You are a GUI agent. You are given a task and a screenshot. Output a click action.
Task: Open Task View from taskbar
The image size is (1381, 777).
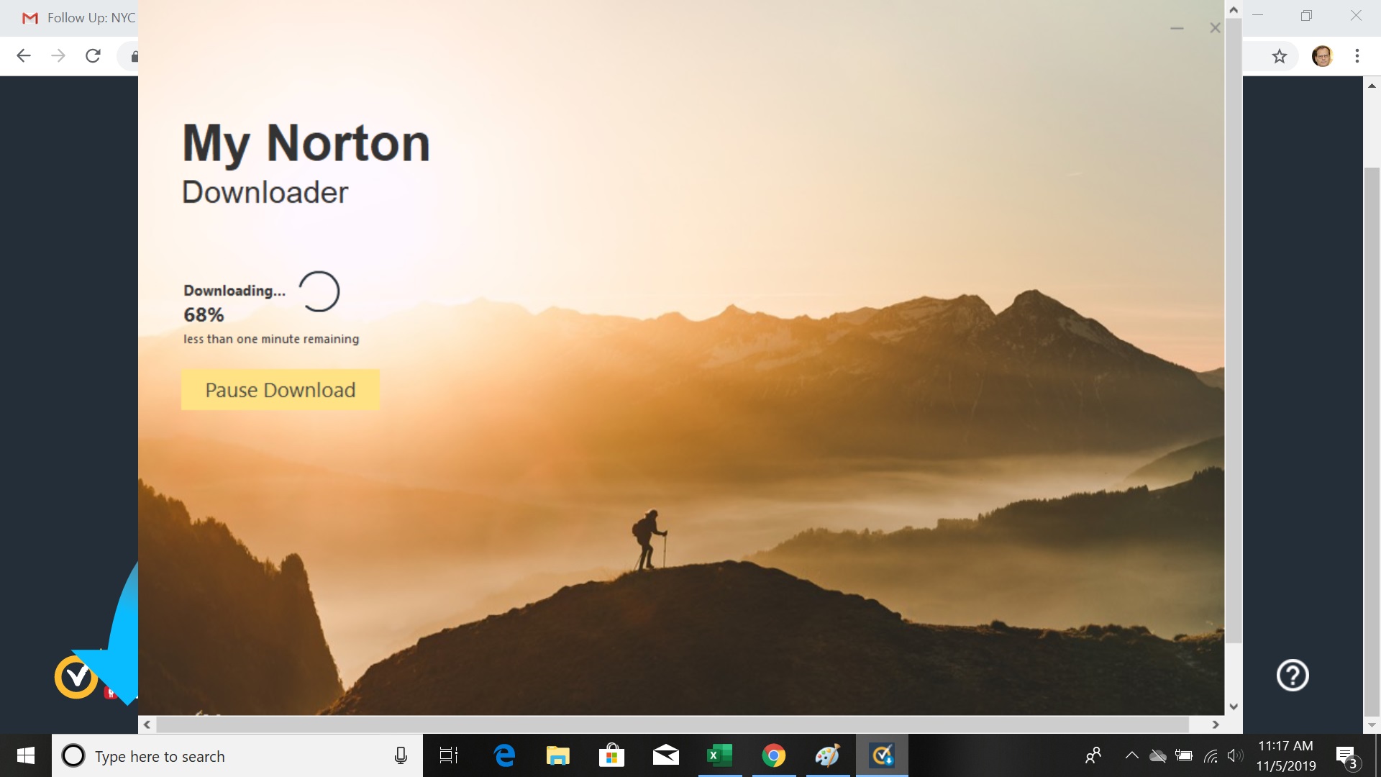[449, 755]
